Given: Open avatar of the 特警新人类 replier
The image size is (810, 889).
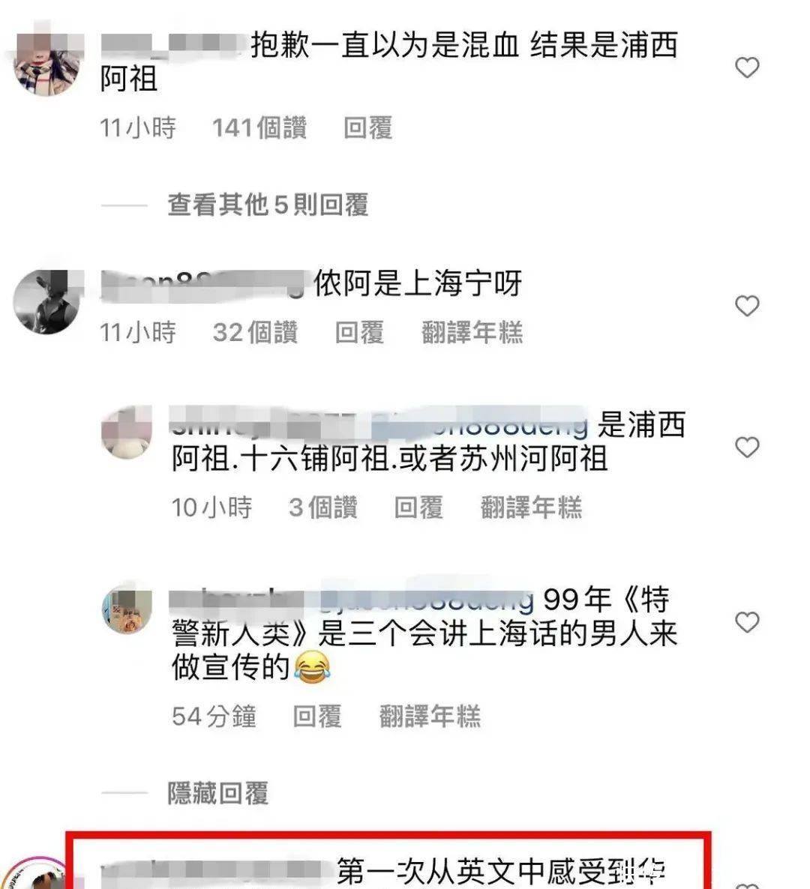Looking at the screenshot, I should point(127,609).
